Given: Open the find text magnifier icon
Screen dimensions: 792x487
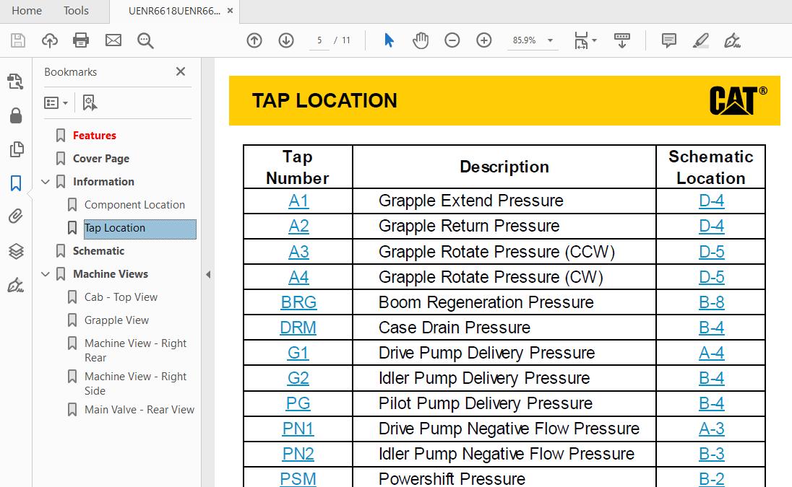Looking at the screenshot, I should (145, 40).
